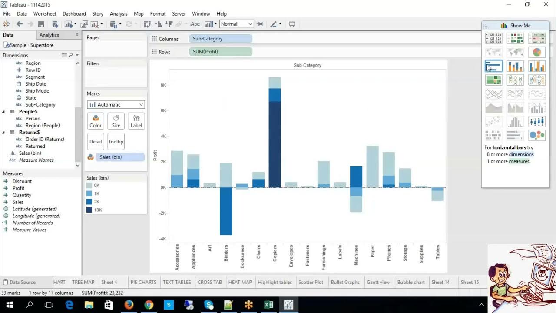Click the Tooltip button on Marks card
The image size is (556, 313).
click(116, 142)
